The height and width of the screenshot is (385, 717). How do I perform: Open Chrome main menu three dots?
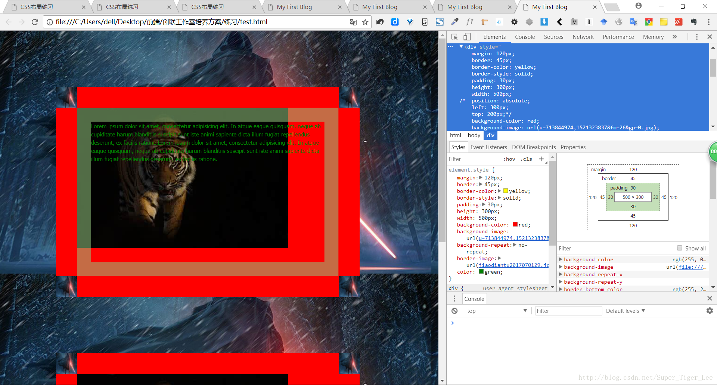[709, 22]
